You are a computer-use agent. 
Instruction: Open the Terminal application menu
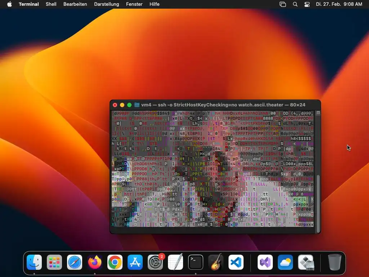[29, 4]
